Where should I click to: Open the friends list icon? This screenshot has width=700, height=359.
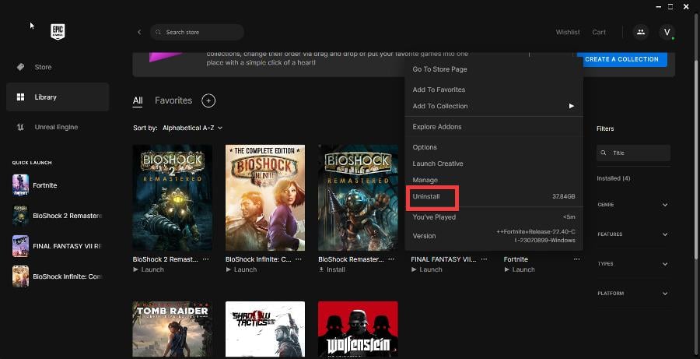coord(641,32)
